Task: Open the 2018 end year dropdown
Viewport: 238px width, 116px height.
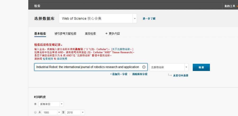Action: (x=75, y=113)
